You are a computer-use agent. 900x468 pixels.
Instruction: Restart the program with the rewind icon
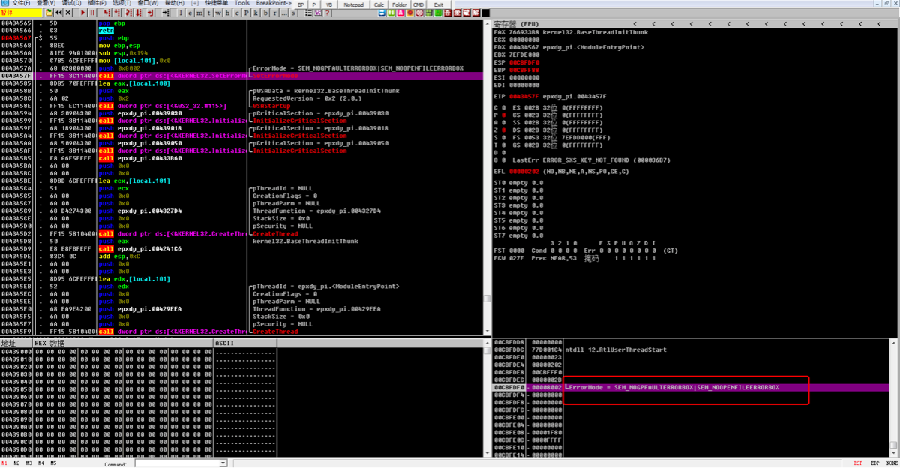tap(58, 13)
